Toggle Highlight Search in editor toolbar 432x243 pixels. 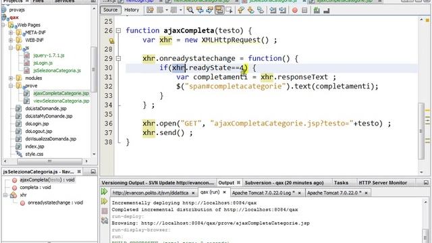[219, 10]
